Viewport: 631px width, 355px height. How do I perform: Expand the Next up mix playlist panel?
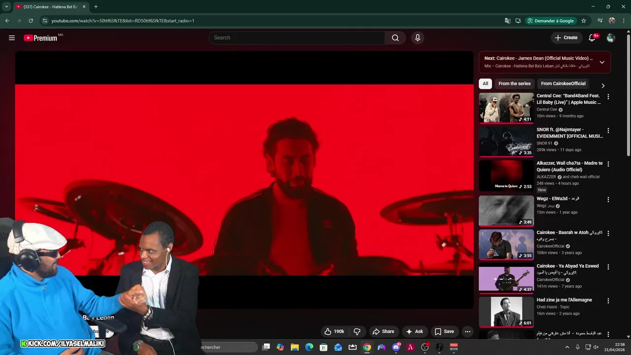pyautogui.click(x=602, y=62)
